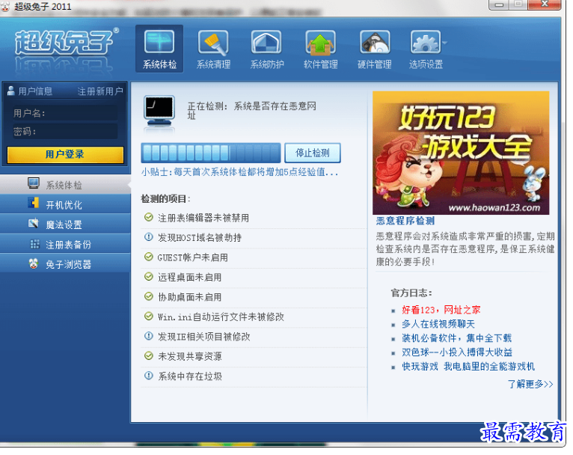This screenshot has width=573, height=455.
Task: Click the 协助桌面未启用 result
Action: coord(190,297)
